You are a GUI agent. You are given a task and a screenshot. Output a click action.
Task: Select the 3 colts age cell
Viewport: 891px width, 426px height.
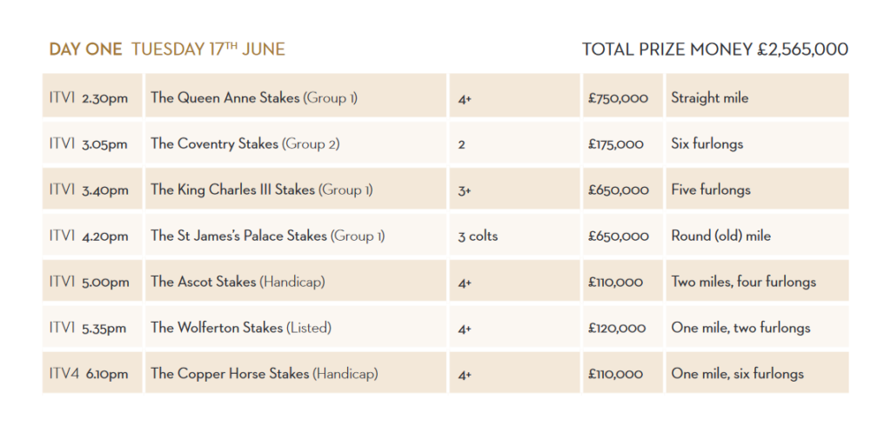coord(514,235)
